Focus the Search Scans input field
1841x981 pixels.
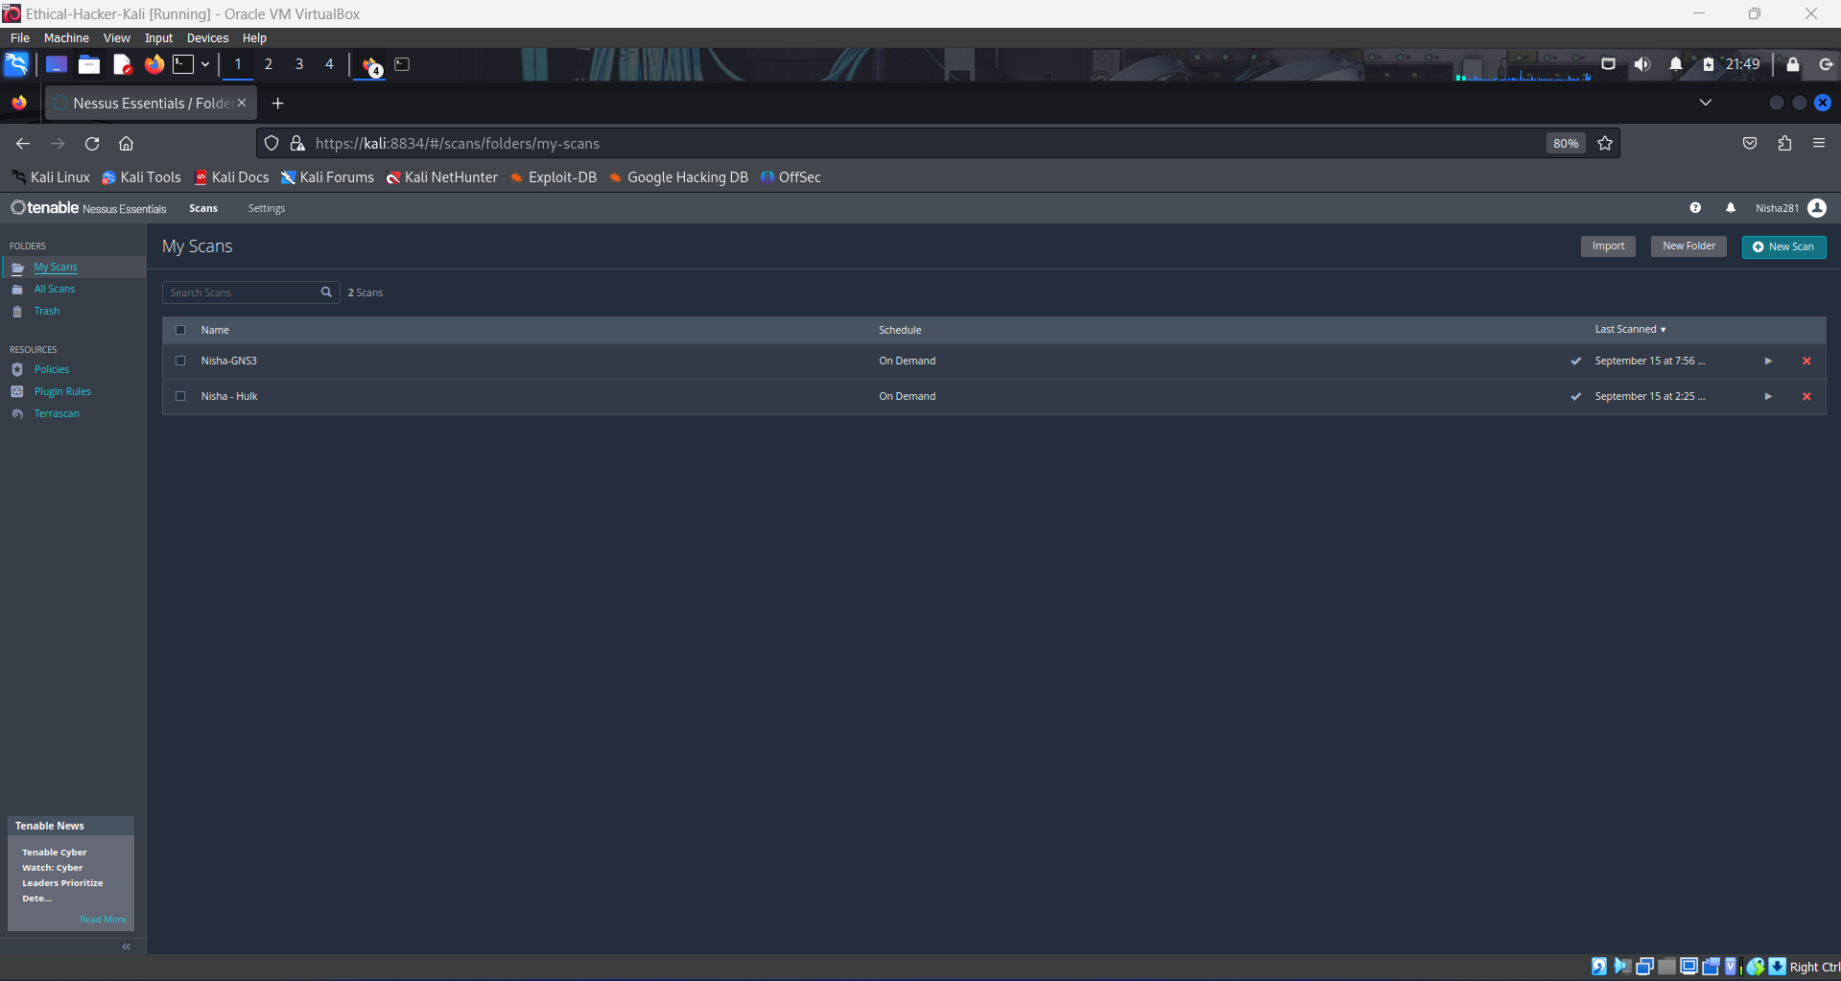[240, 292]
